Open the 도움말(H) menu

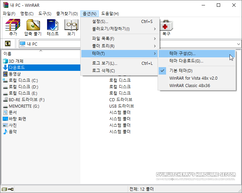click(110, 13)
